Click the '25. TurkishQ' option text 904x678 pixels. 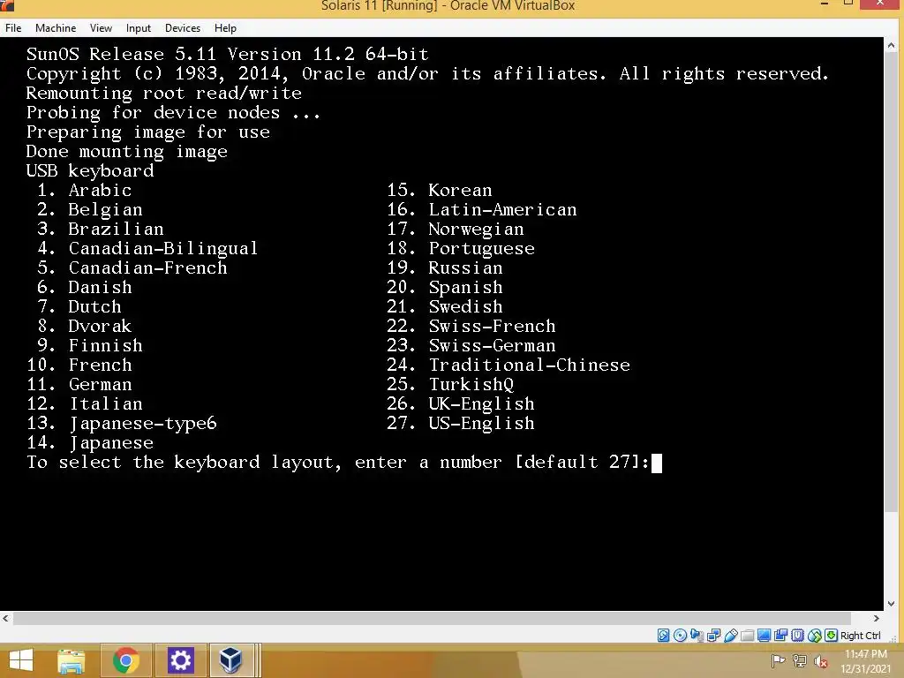[450, 385]
